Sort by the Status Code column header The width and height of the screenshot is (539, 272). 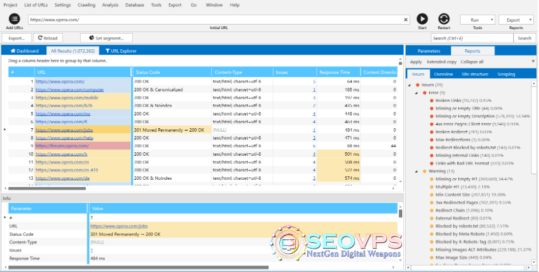point(172,72)
